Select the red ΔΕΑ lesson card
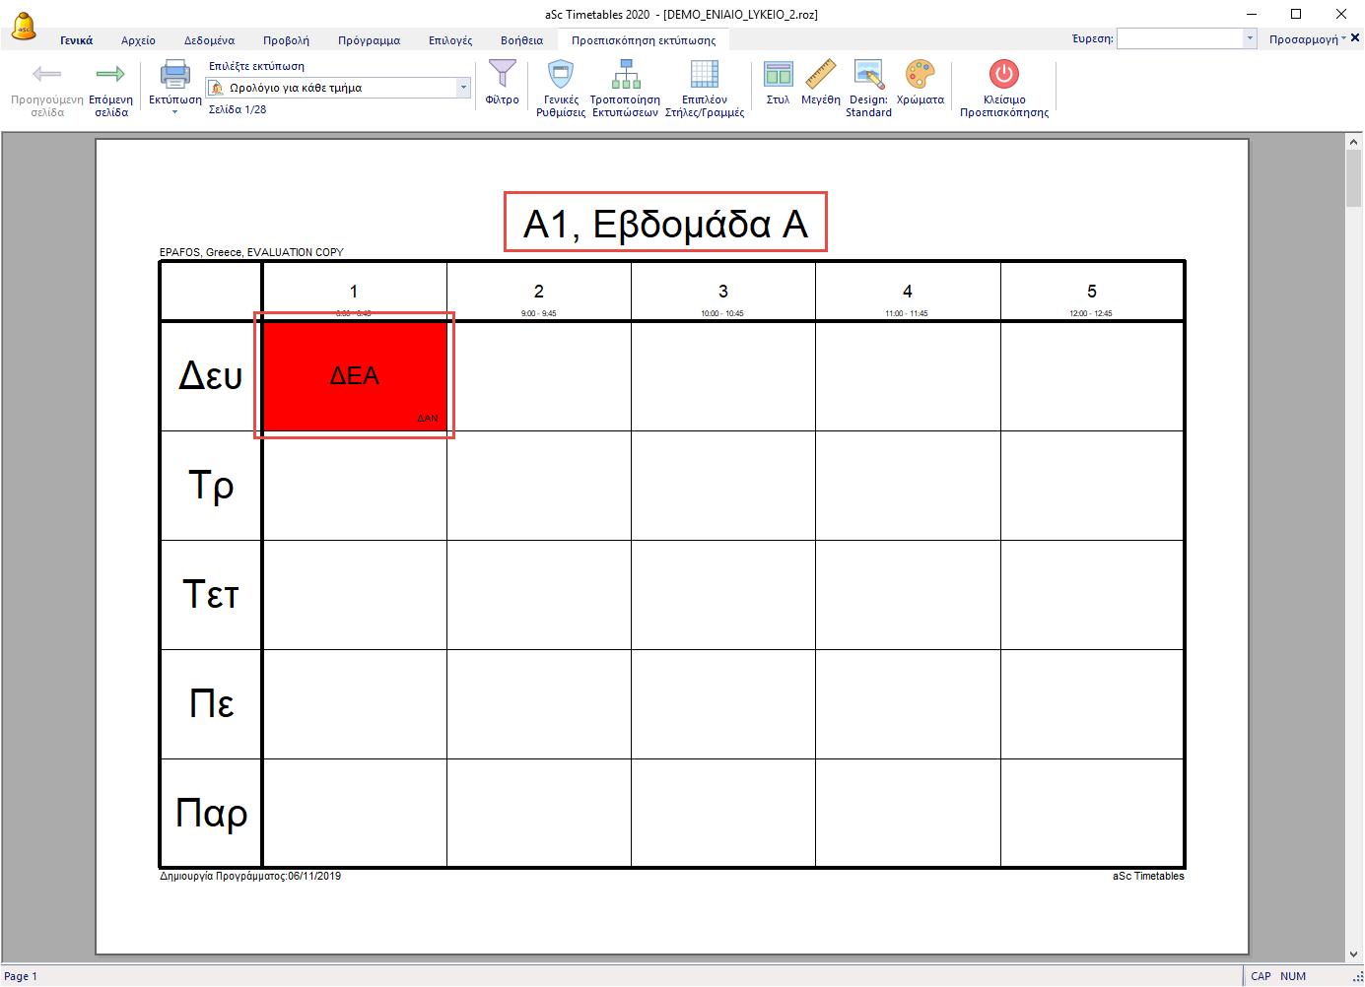Screen dimensions: 1365x987 (x=354, y=376)
